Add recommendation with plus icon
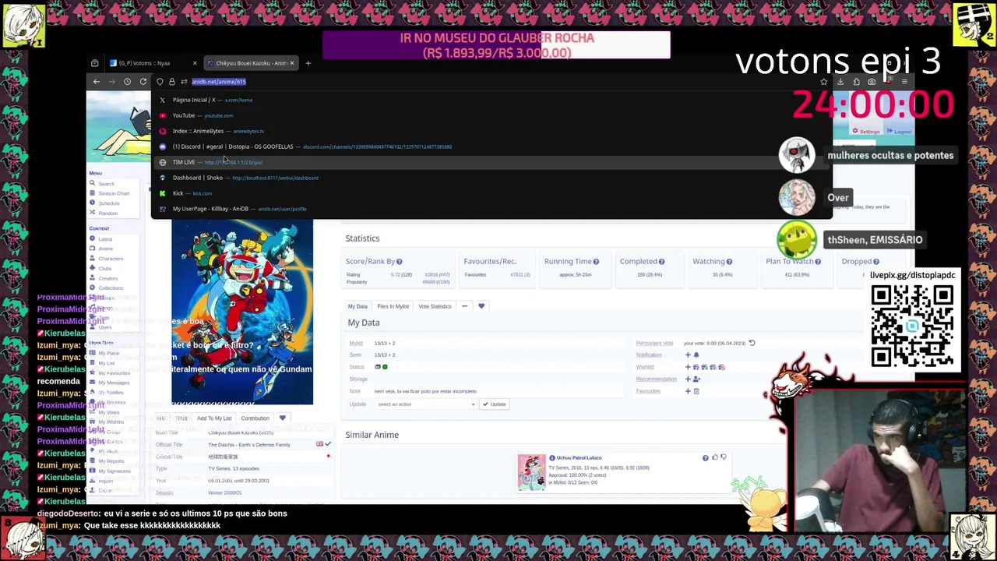The height and width of the screenshot is (561, 997). 688,379
